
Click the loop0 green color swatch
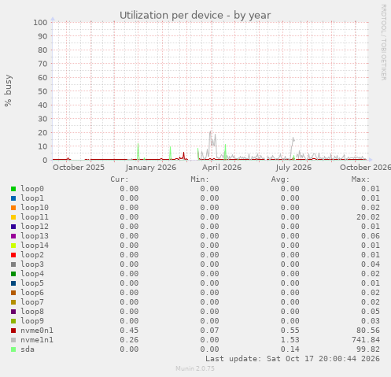(x=13, y=189)
